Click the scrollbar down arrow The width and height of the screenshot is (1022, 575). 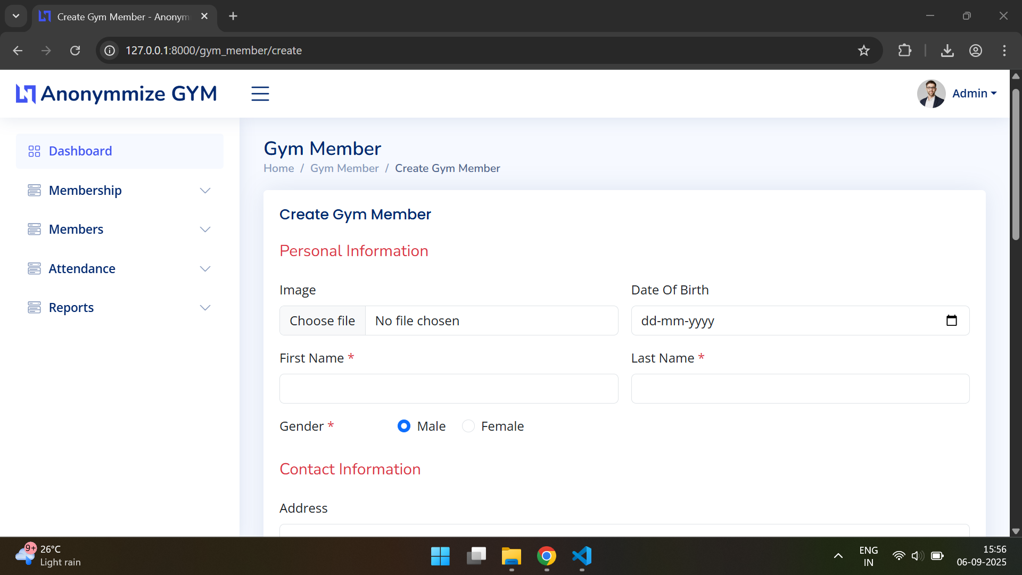click(1016, 531)
